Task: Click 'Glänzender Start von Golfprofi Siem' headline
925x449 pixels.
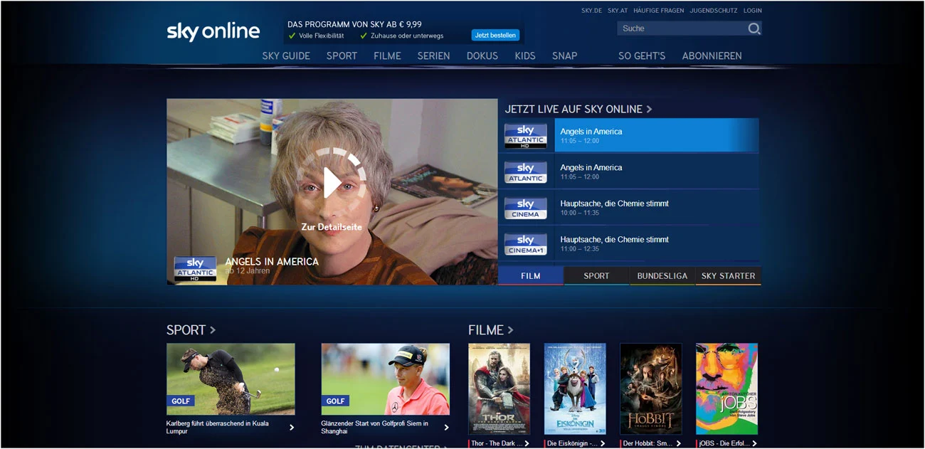Action: tap(374, 428)
